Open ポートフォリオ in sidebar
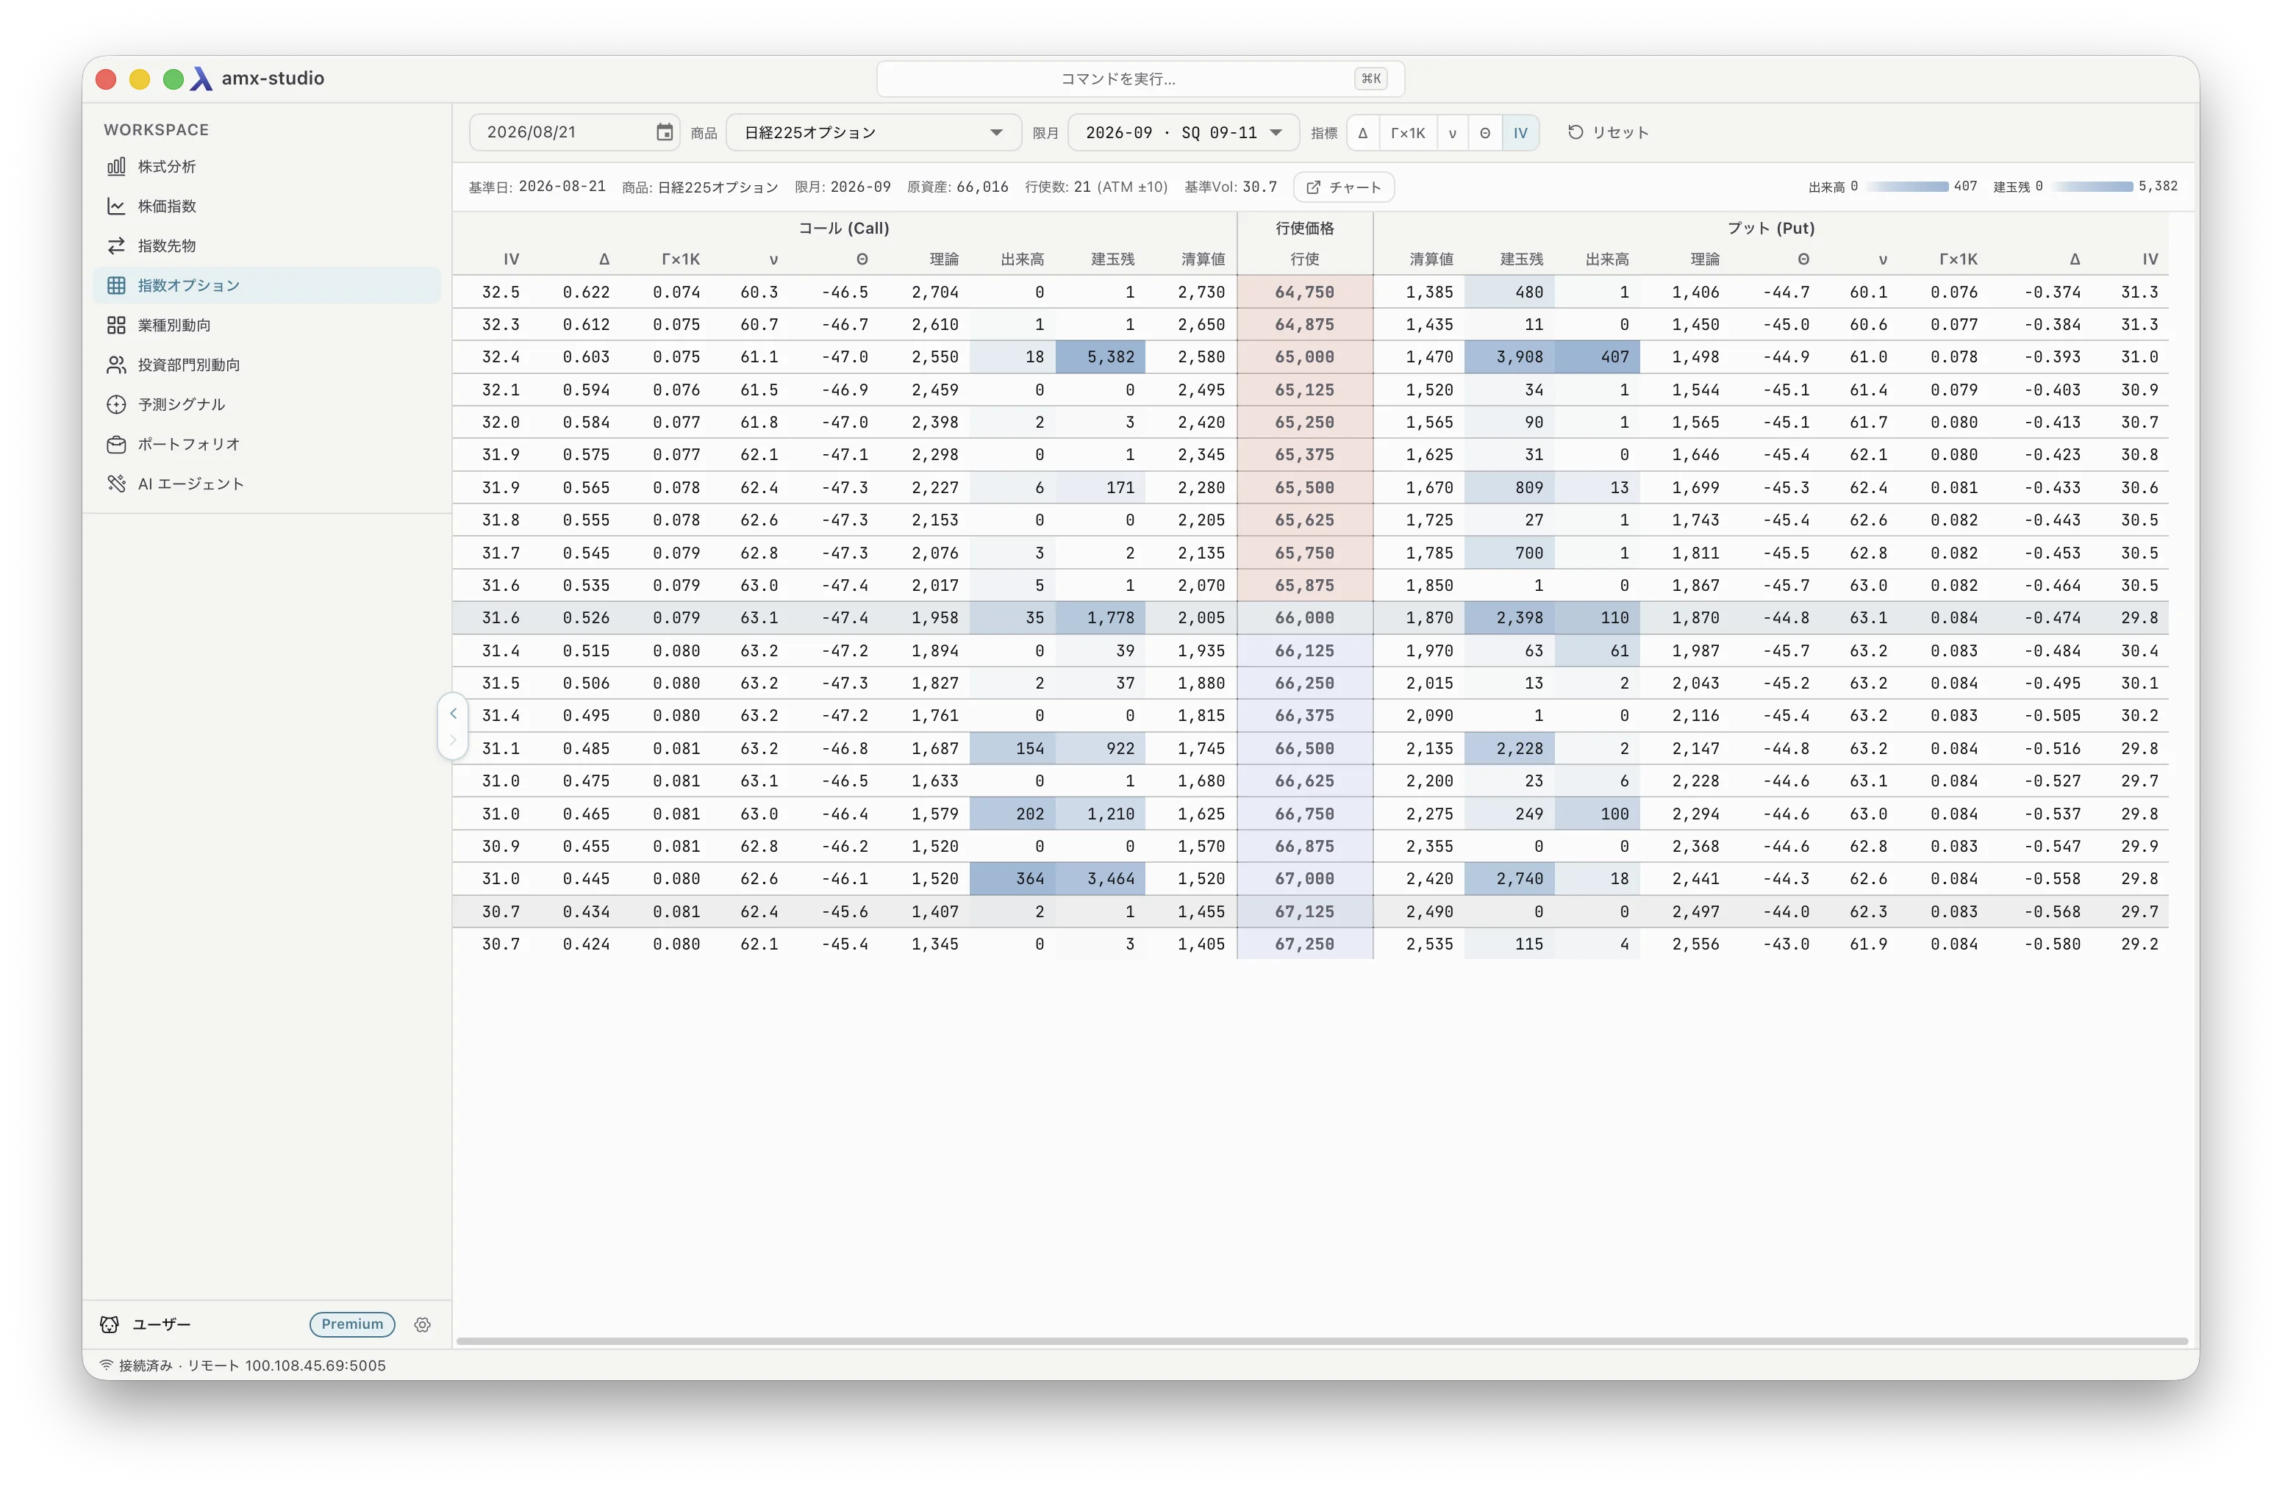2282x1489 pixels. 267,444
